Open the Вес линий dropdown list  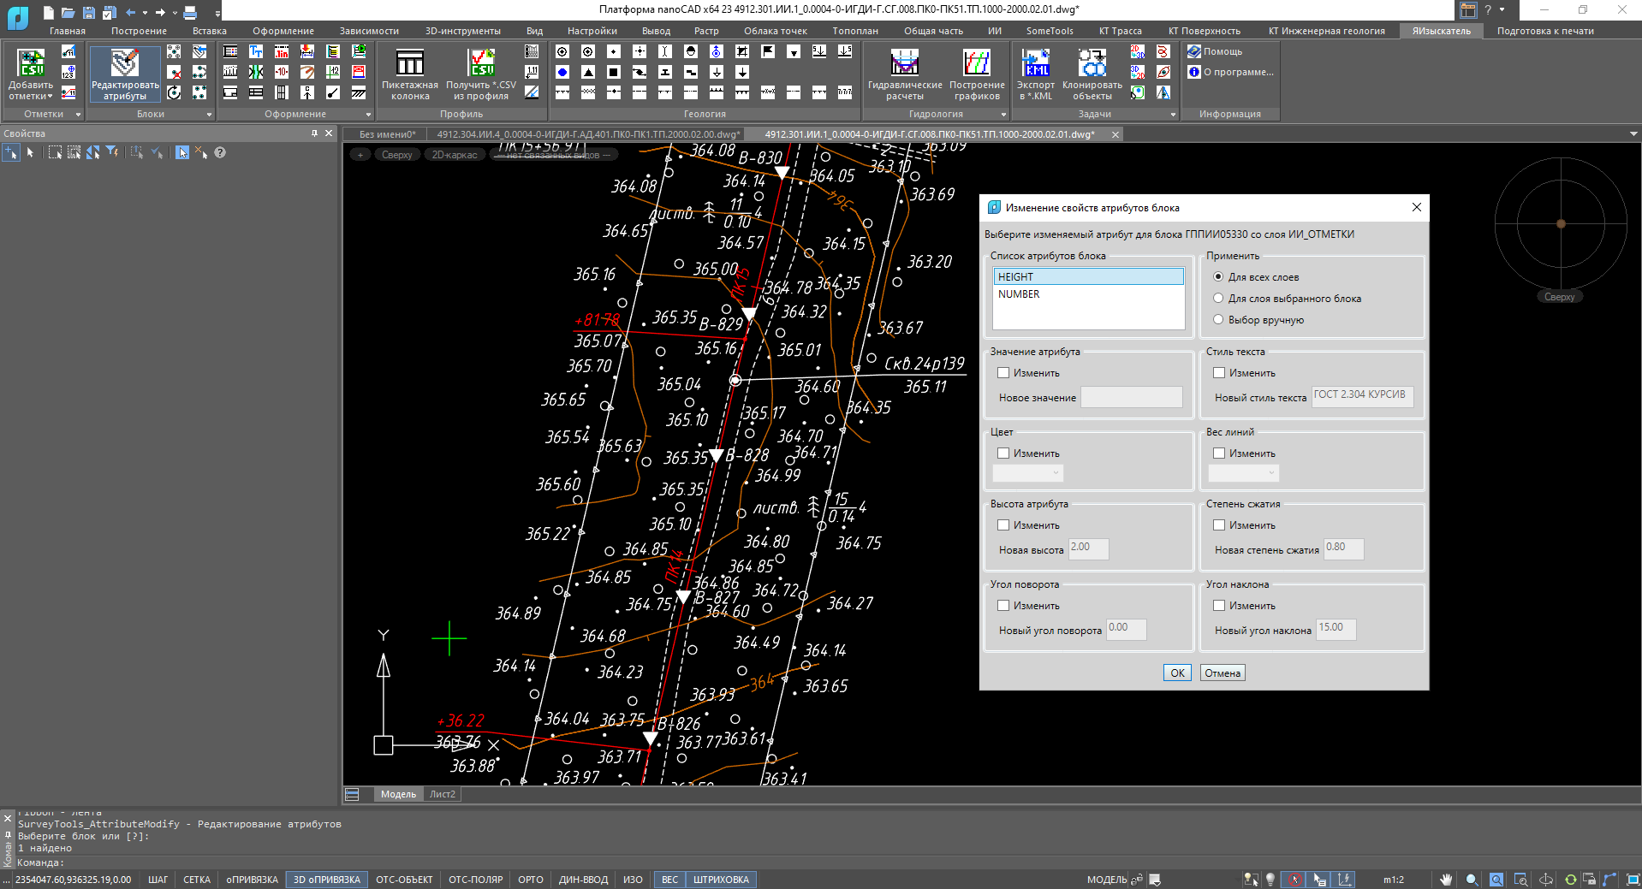pos(1243,473)
